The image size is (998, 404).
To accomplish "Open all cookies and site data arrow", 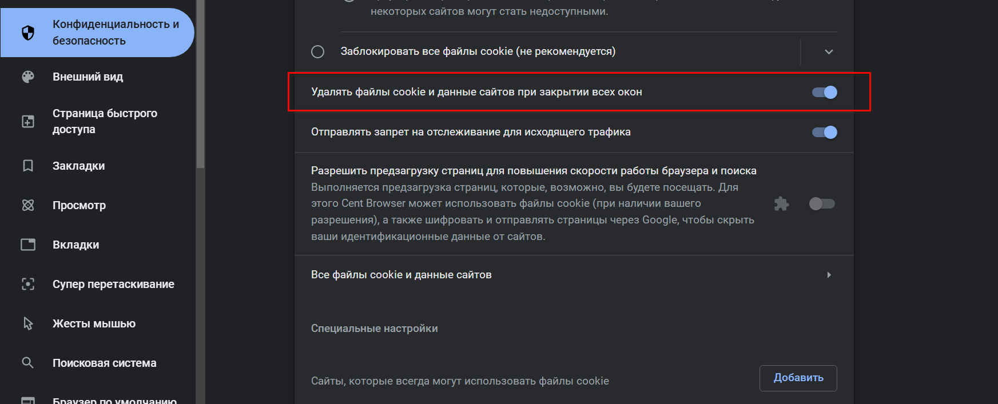I will (829, 275).
